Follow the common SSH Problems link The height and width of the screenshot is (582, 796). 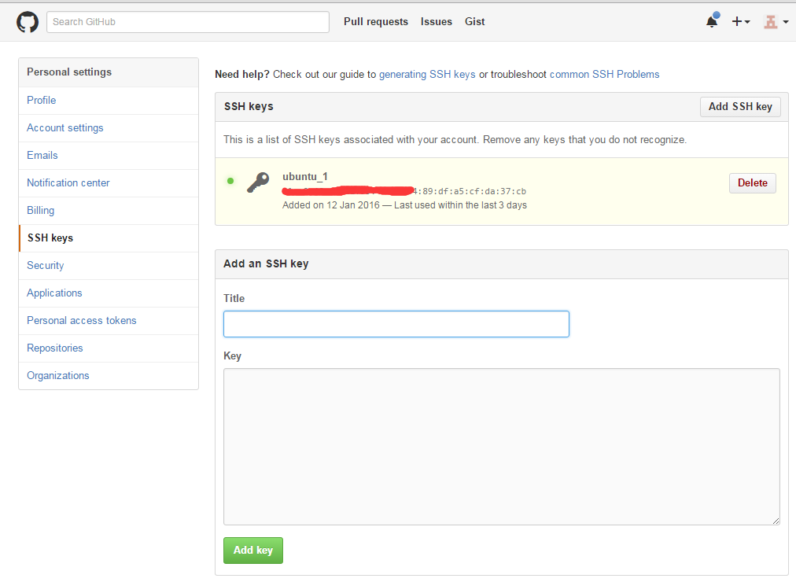(x=604, y=75)
